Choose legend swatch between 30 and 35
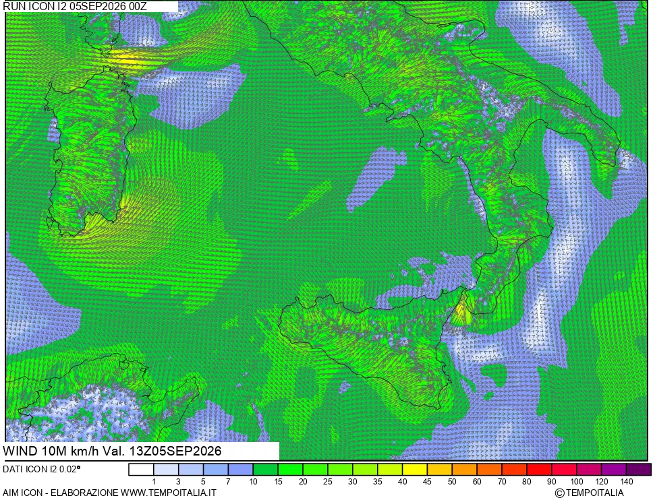 (x=365, y=470)
